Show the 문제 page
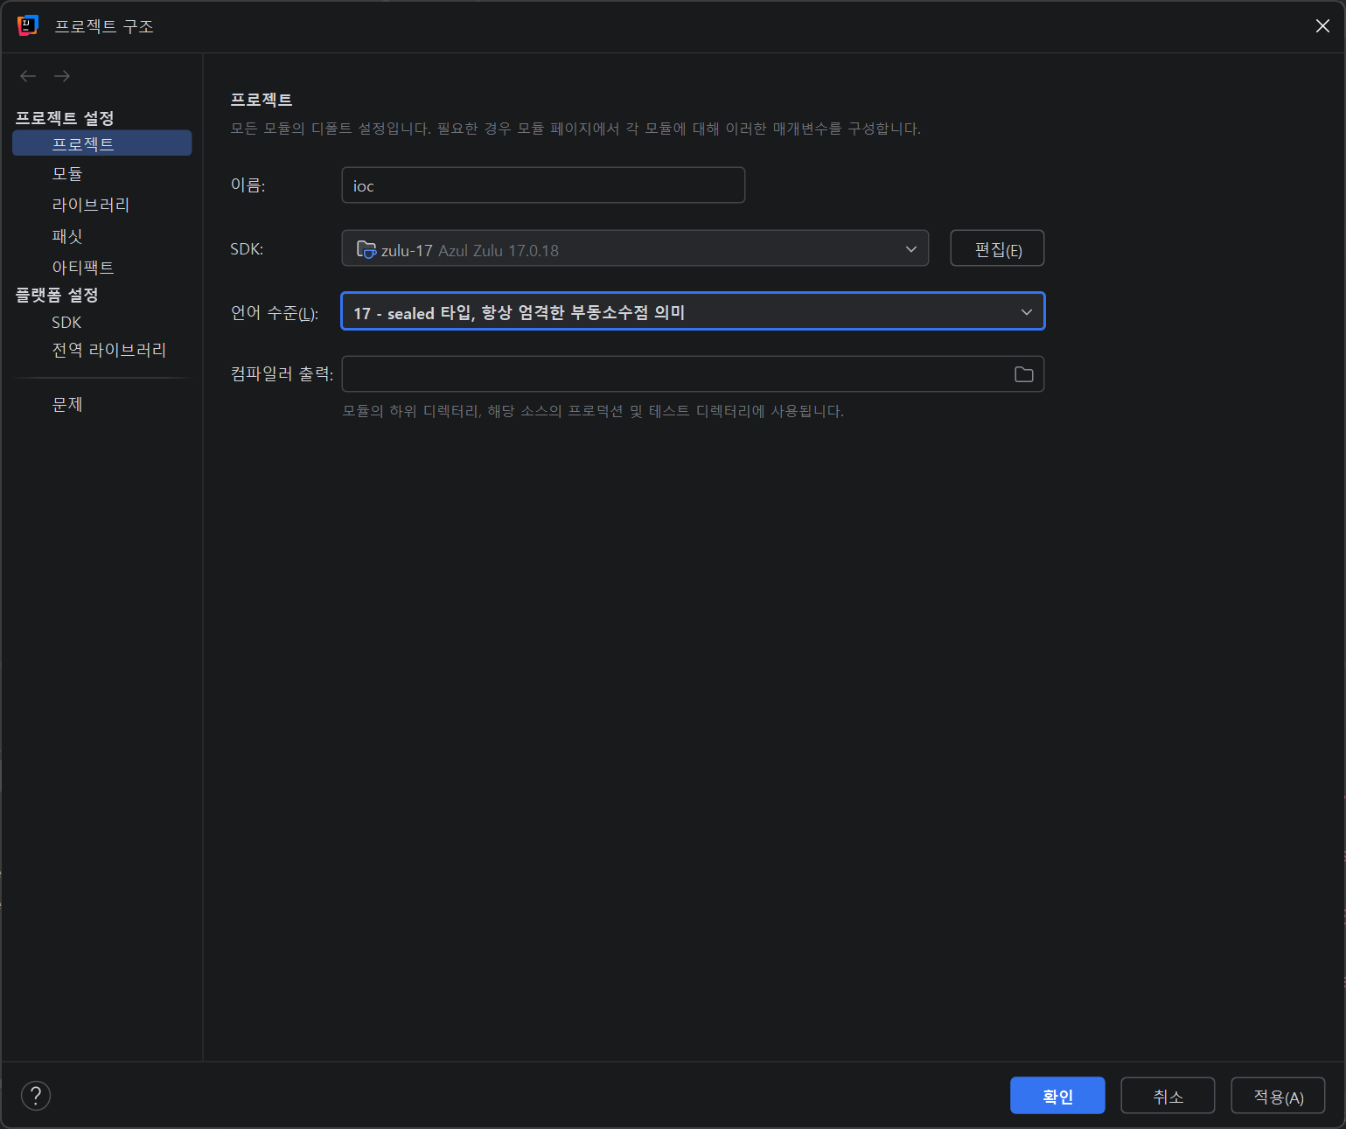Screen dimensions: 1346x1129 pyautogui.click(x=67, y=404)
